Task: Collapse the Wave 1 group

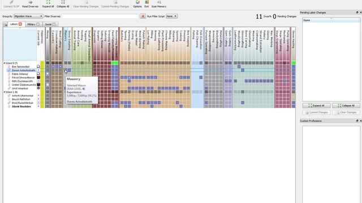Action: 5,92
